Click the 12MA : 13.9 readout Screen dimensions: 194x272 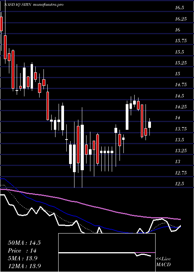[24, 266]
